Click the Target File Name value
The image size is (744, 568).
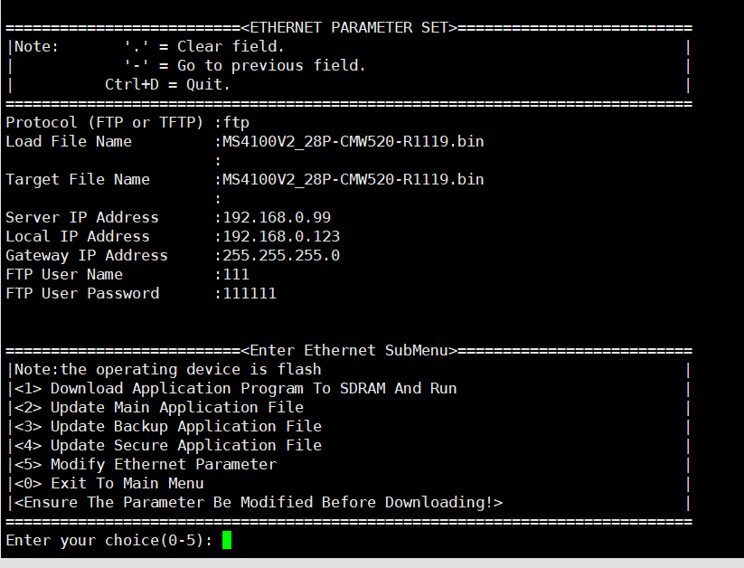point(353,179)
